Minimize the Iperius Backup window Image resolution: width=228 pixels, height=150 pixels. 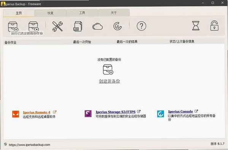(203, 3)
